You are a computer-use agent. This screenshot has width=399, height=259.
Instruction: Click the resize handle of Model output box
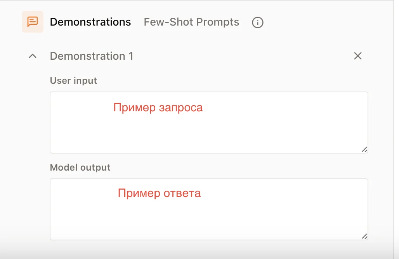364,236
